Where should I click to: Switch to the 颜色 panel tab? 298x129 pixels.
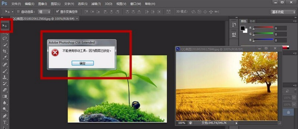click(244, 21)
